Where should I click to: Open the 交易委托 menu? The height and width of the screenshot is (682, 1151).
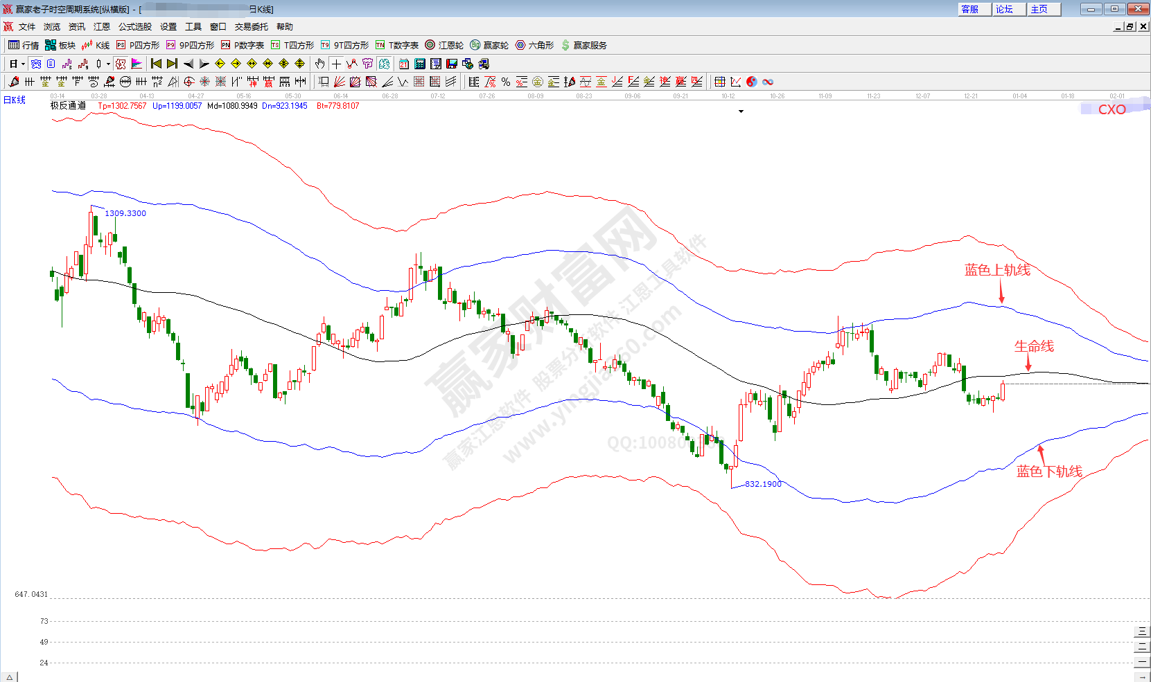point(251,27)
